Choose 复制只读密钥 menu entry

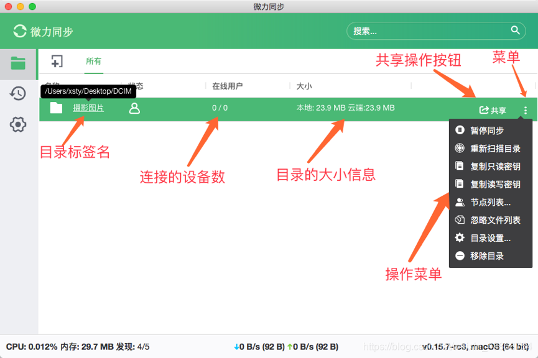[x=491, y=167]
